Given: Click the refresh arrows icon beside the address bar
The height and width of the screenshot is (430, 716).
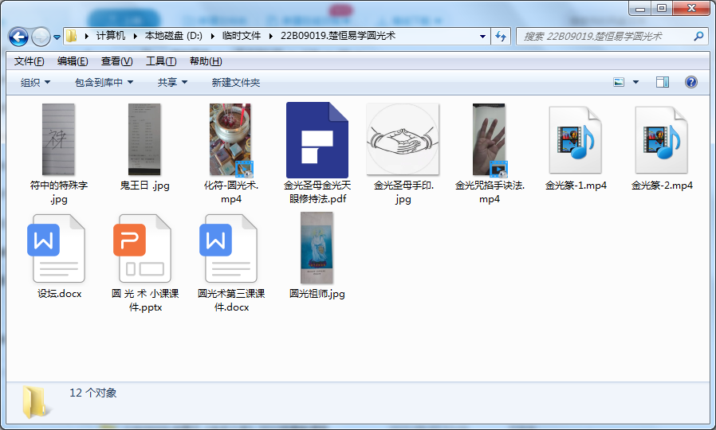Looking at the screenshot, I should [501, 36].
